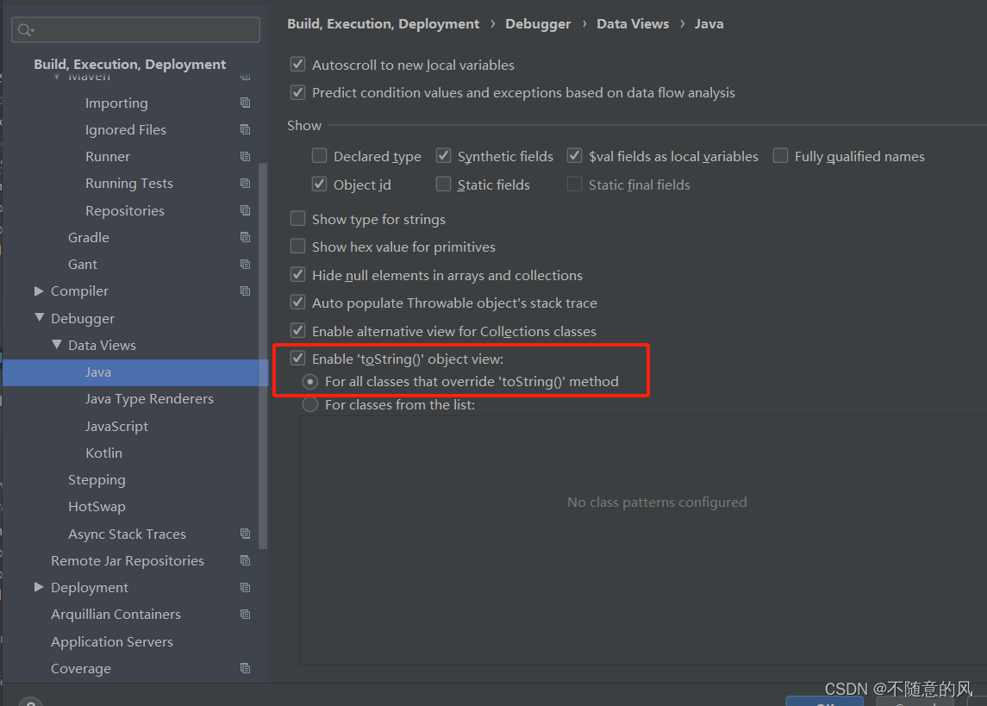Open Application Servers page
Image resolution: width=987 pixels, height=706 pixels.
[112, 642]
